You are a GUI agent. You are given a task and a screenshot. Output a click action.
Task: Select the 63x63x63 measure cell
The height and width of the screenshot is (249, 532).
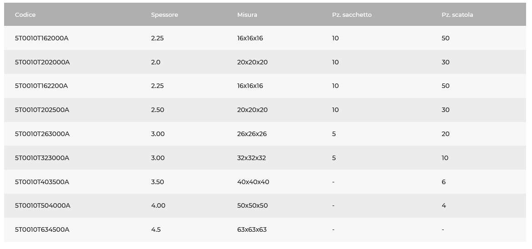pyautogui.click(x=252, y=229)
